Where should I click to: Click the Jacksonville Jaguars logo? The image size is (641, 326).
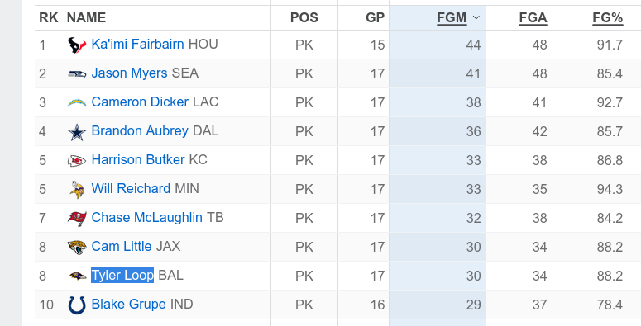pos(77,247)
